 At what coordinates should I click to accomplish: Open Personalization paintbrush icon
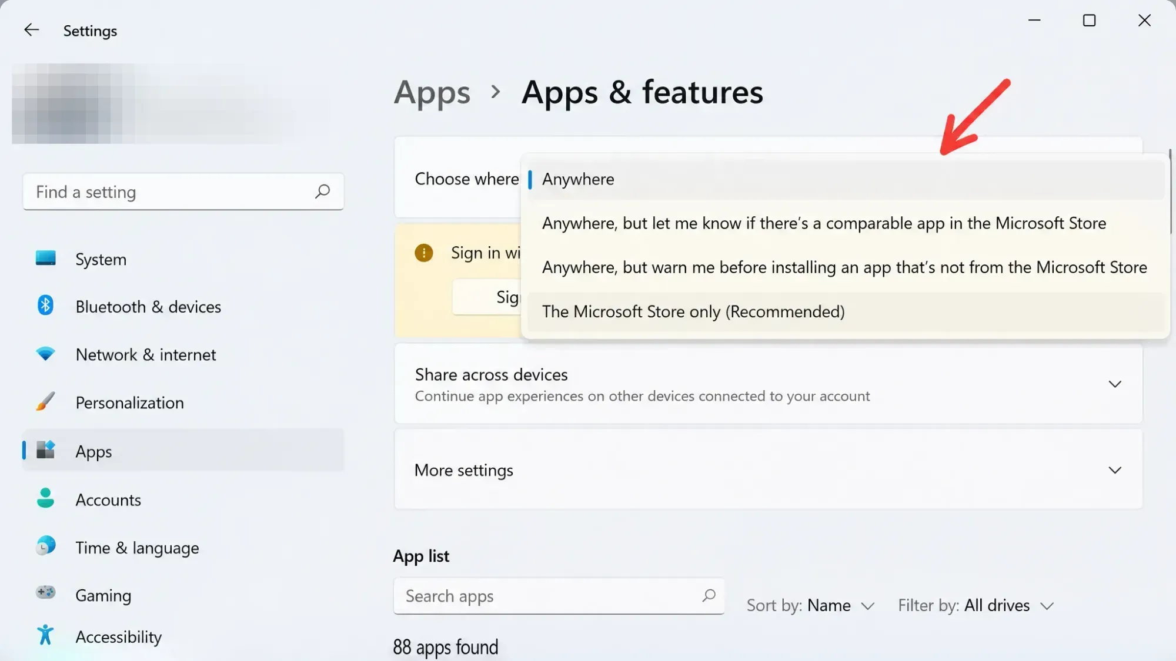pos(45,402)
